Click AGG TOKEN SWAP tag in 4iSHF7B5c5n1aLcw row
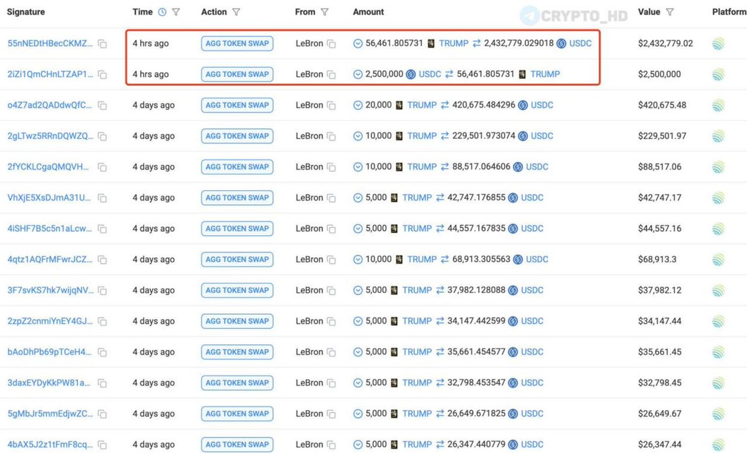747x453 pixels. (x=237, y=229)
